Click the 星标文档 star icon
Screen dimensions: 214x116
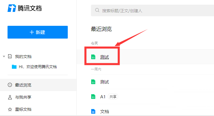pos(10,109)
